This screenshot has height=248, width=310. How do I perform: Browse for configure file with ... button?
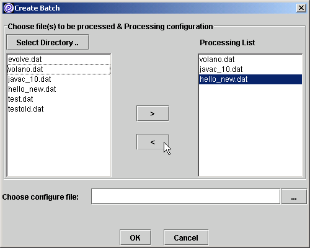[x=294, y=197]
